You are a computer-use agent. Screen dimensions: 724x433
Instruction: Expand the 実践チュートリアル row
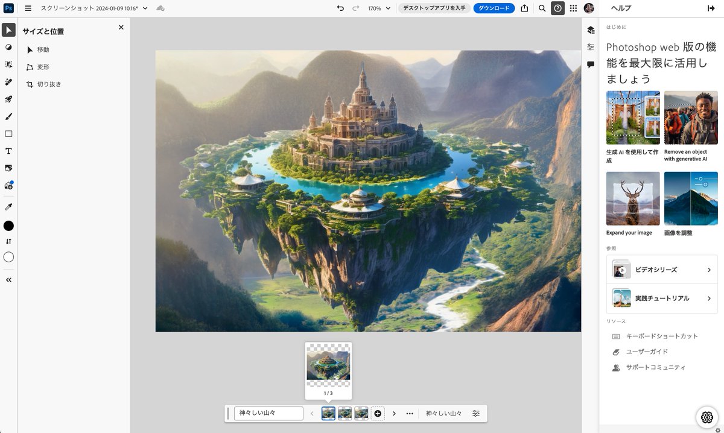click(662, 299)
